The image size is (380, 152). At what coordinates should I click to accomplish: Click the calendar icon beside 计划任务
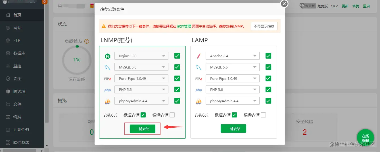click(8, 130)
